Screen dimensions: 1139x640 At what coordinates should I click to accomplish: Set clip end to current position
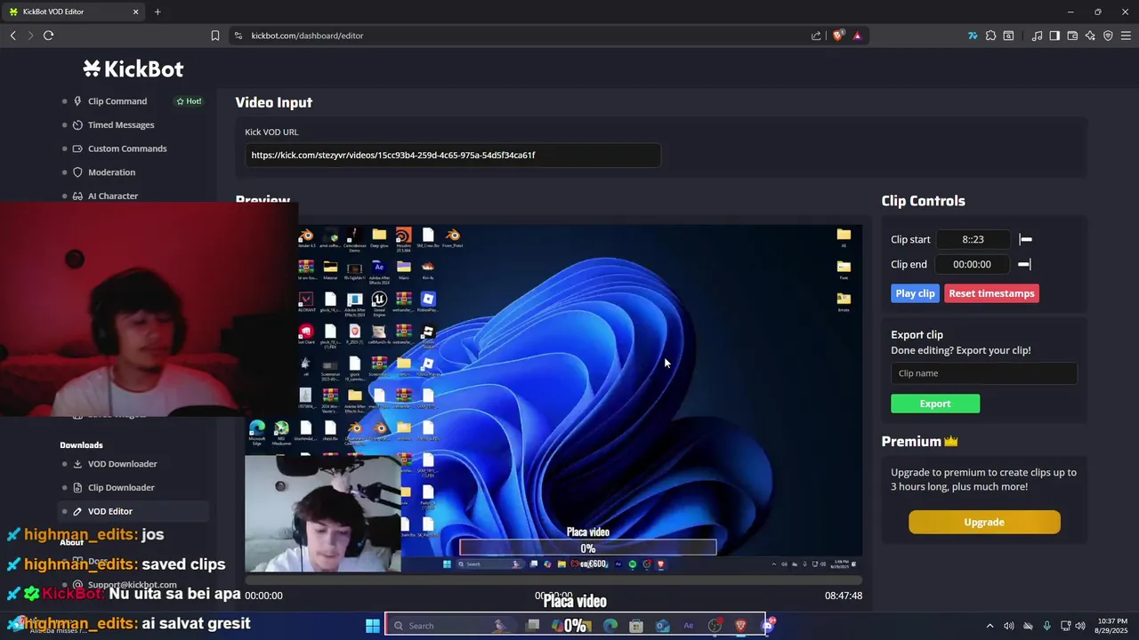pyautogui.click(x=1025, y=264)
